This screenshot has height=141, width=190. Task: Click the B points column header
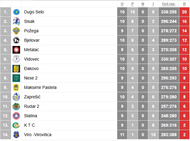tap(184, 4)
